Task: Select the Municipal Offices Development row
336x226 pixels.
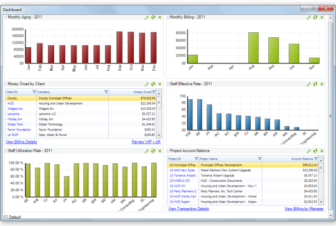Action: click(x=243, y=165)
